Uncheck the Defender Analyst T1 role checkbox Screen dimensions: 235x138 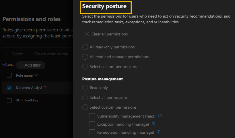[9, 88]
